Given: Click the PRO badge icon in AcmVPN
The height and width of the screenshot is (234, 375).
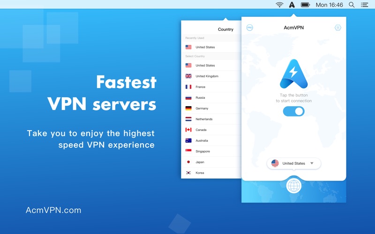Looking at the screenshot, I should (250, 28).
